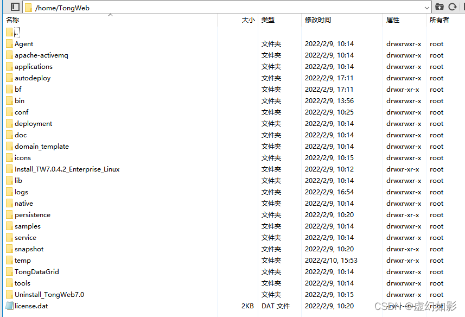Image resolution: width=465 pixels, height=317 pixels.
Task: Sort by the 所有者 column header
Action: pyautogui.click(x=439, y=20)
